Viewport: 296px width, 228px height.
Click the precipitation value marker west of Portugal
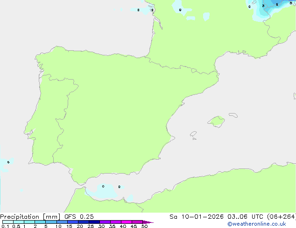click(8, 162)
